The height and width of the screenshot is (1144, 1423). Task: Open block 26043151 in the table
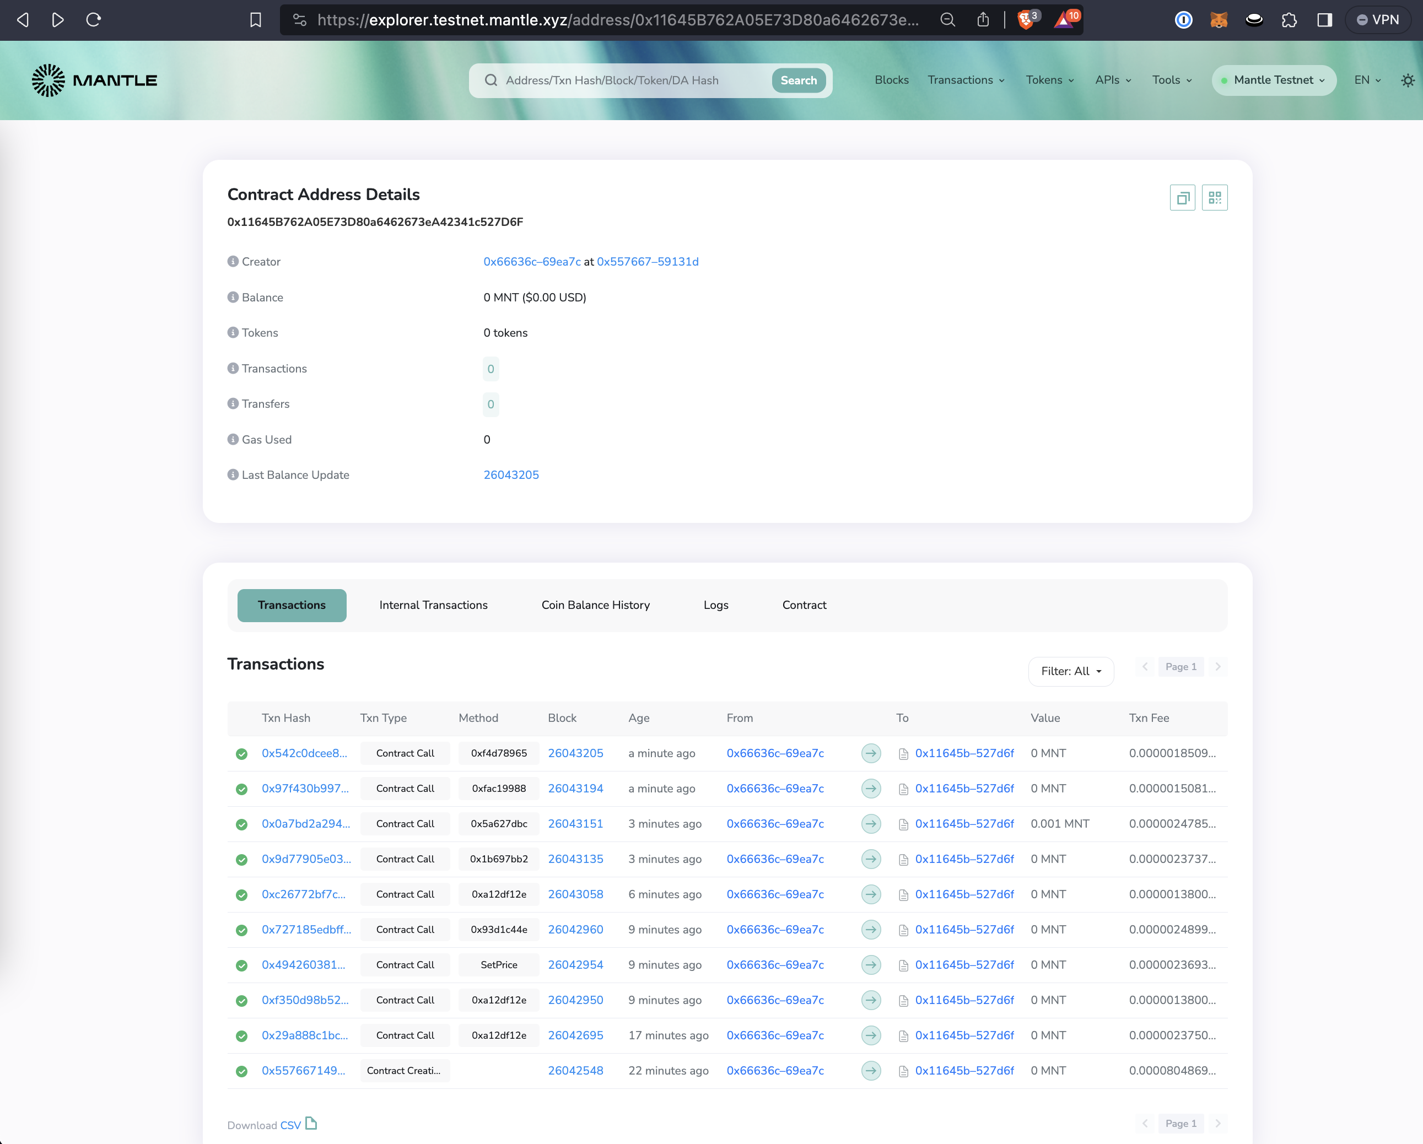(x=575, y=824)
